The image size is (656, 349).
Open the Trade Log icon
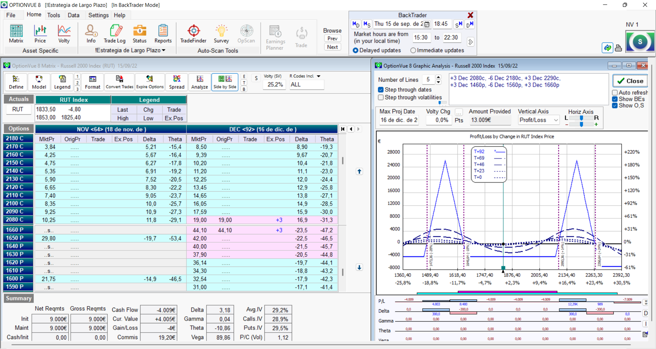[114, 34]
